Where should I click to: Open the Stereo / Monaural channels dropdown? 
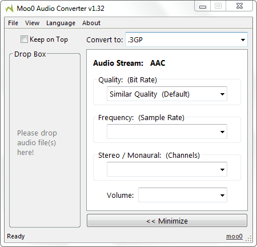167,169
